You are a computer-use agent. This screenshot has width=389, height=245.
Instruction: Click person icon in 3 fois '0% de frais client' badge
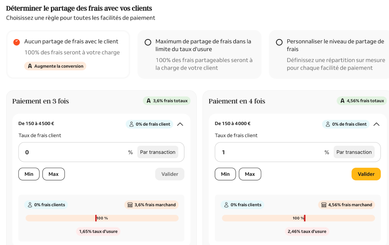point(131,124)
